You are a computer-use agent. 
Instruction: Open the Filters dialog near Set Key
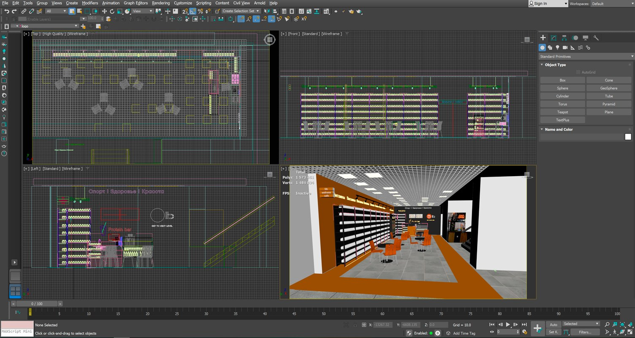pyautogui.click(x=586, y=332)
